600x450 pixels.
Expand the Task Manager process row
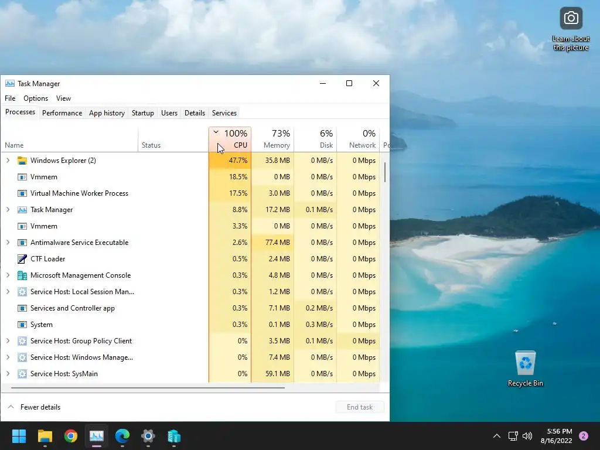[x=8, y=210]
